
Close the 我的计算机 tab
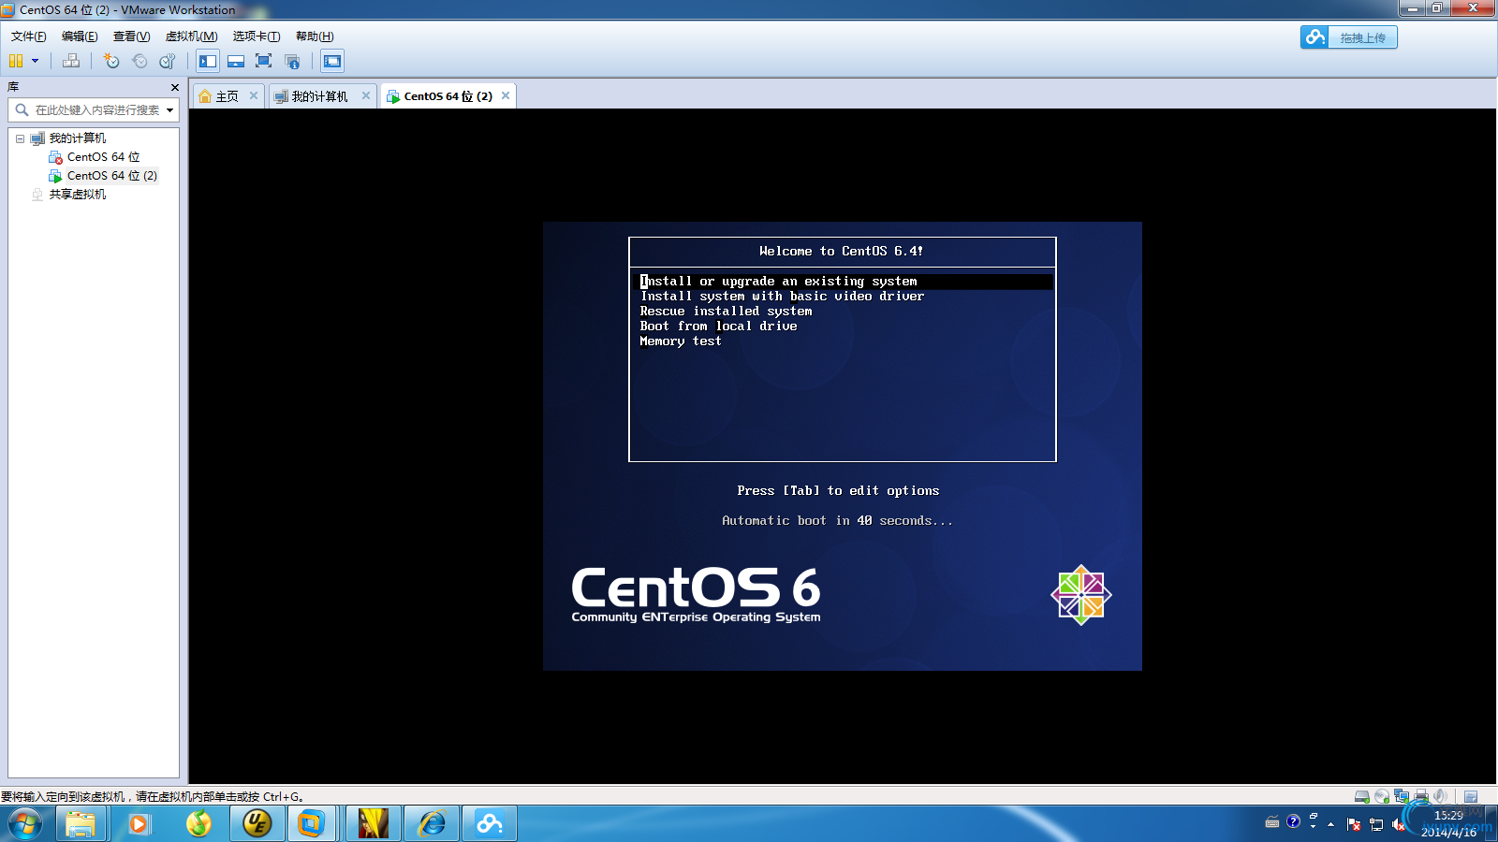pyautogui.click(x=366, y=95)
